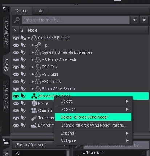This screenshot has width=150, height=156.
Task: Open the Parameters pane options menu icon
Action: (x=6, y=141)
